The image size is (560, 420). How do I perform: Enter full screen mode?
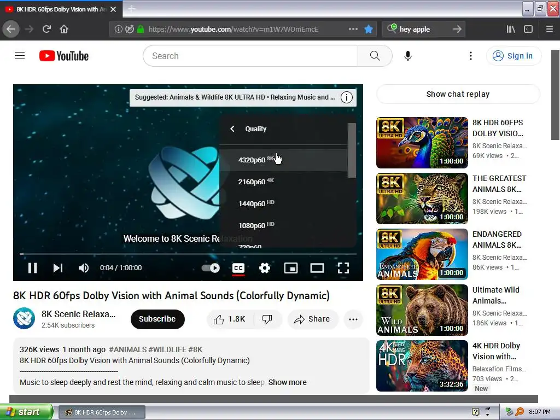pos(343,268)
